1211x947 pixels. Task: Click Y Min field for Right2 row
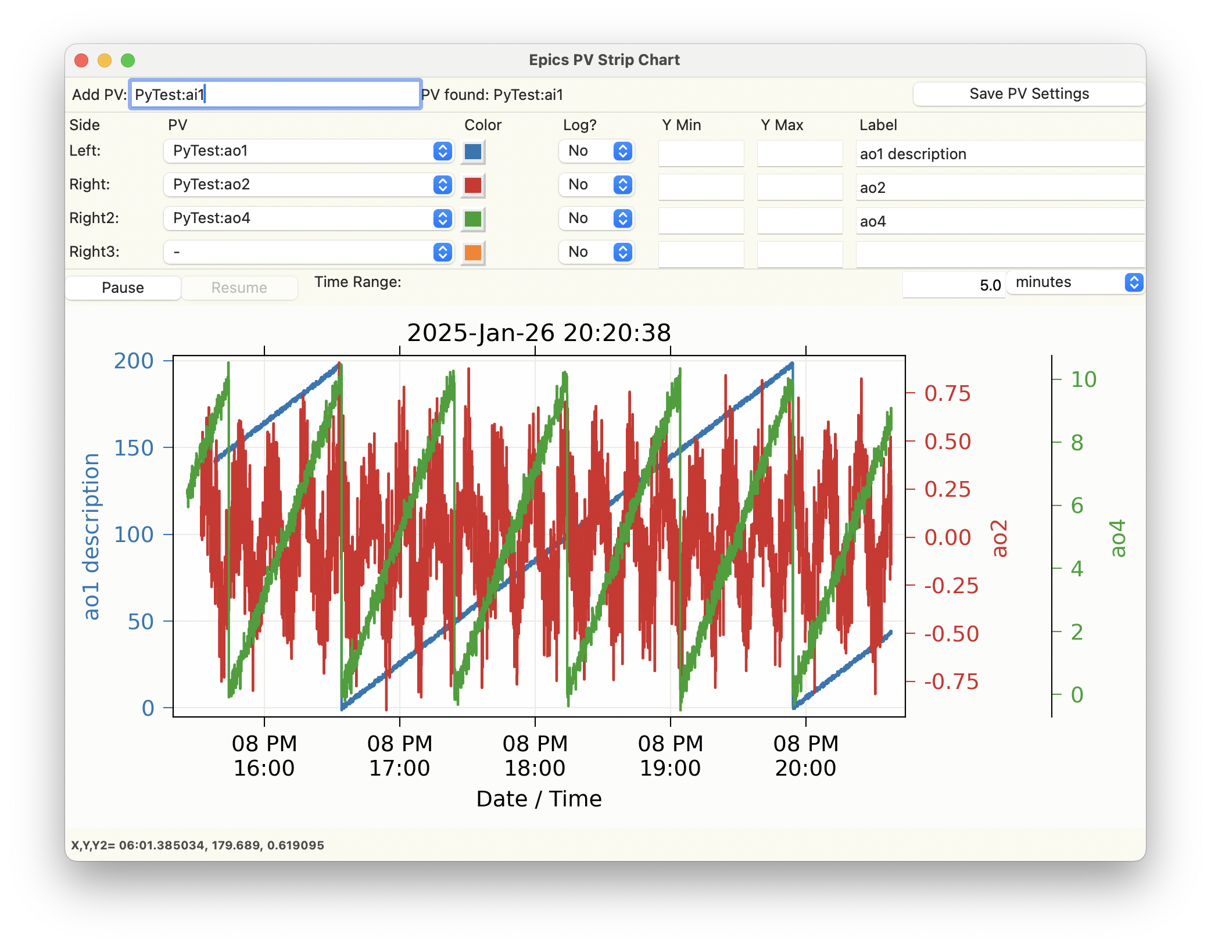[701, 221]
